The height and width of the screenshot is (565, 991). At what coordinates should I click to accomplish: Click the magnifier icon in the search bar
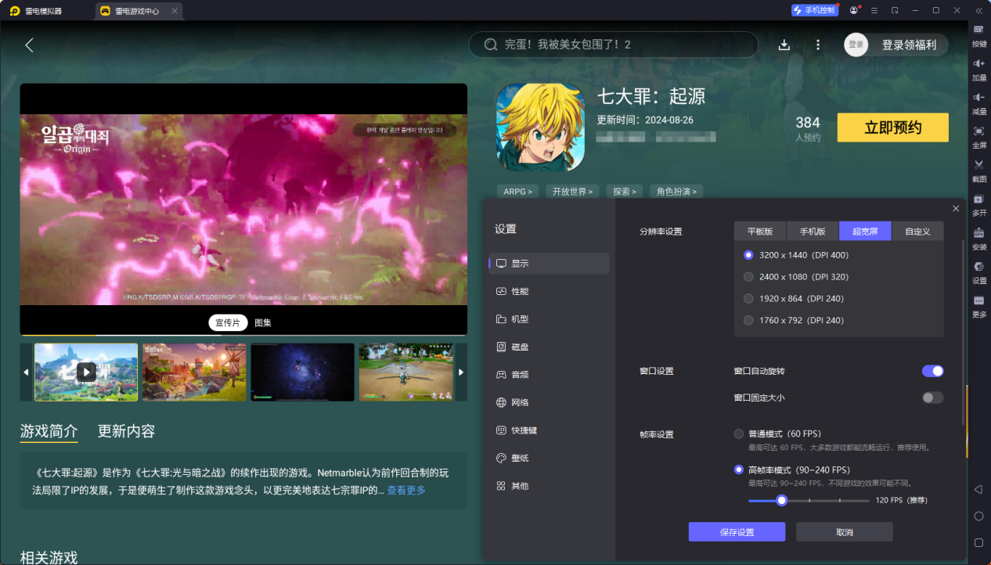(x=491, y=45)
